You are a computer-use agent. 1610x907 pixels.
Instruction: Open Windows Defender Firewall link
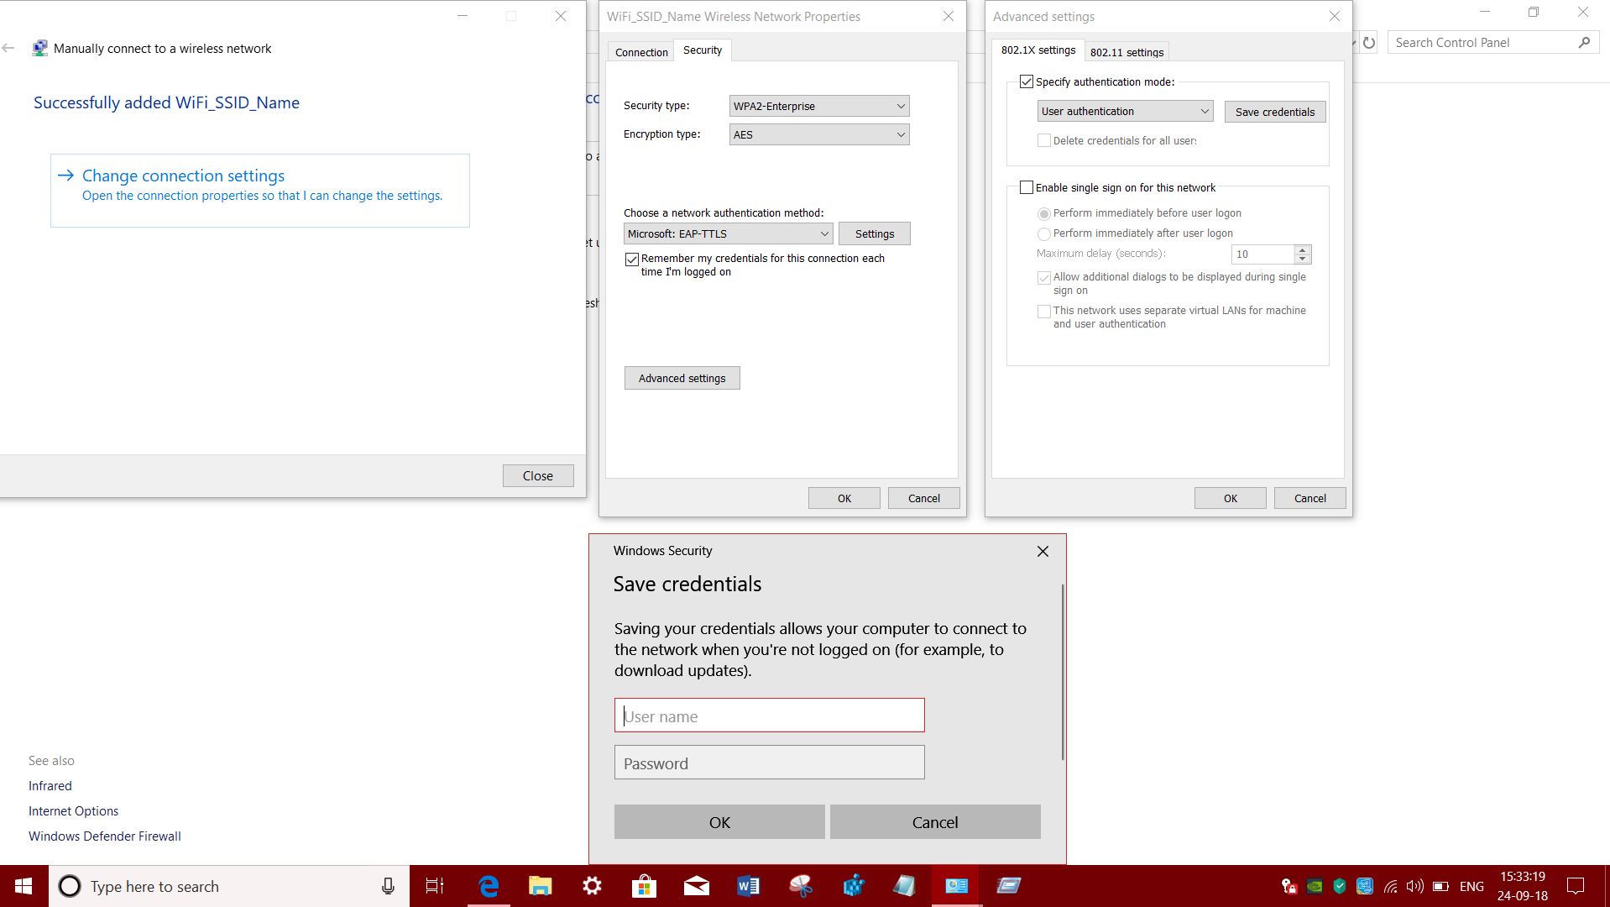tap(105, 836)
